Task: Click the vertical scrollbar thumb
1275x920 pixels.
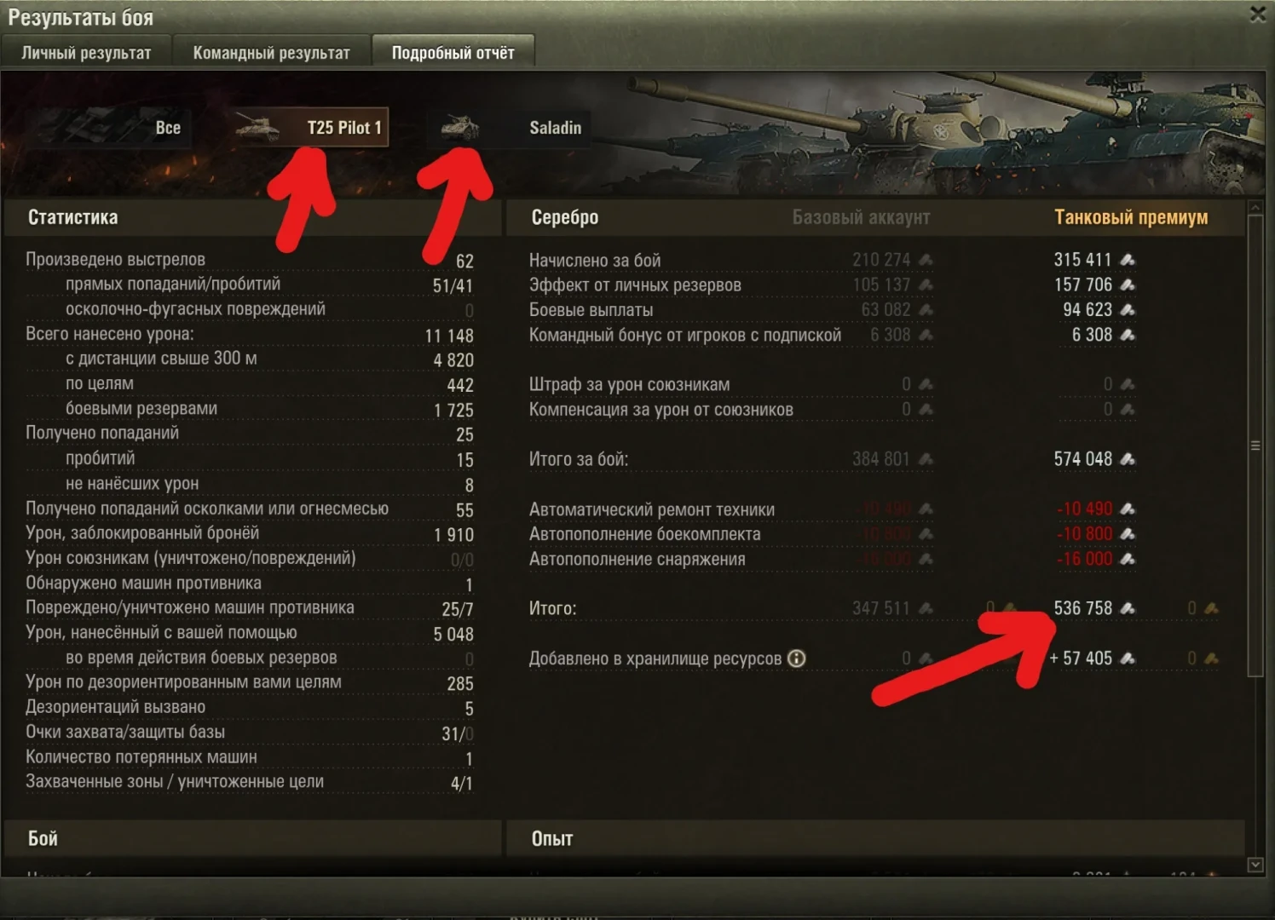Action: tap(1255, 446)
